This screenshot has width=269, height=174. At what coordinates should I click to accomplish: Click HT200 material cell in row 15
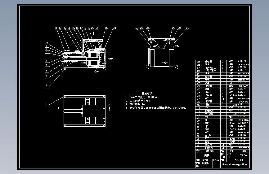pos(232,105)
